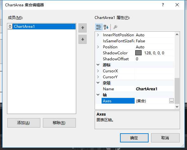Select the ShadowColor property label
The width and height of the screenshot is (187, 150).
coord(115,53)
